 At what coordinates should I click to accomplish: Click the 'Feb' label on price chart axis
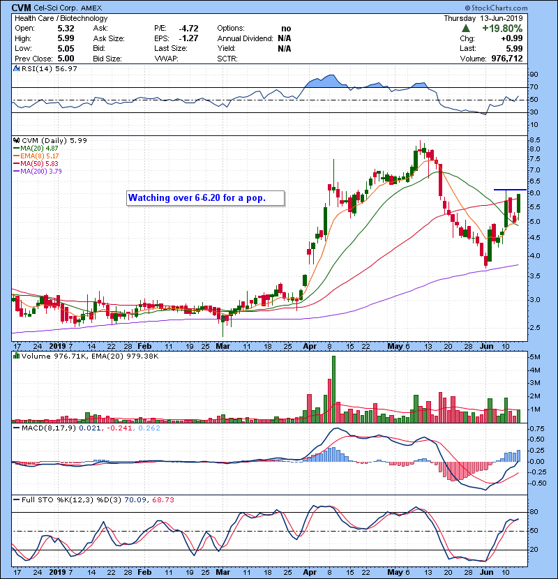(x=144, y=347)
